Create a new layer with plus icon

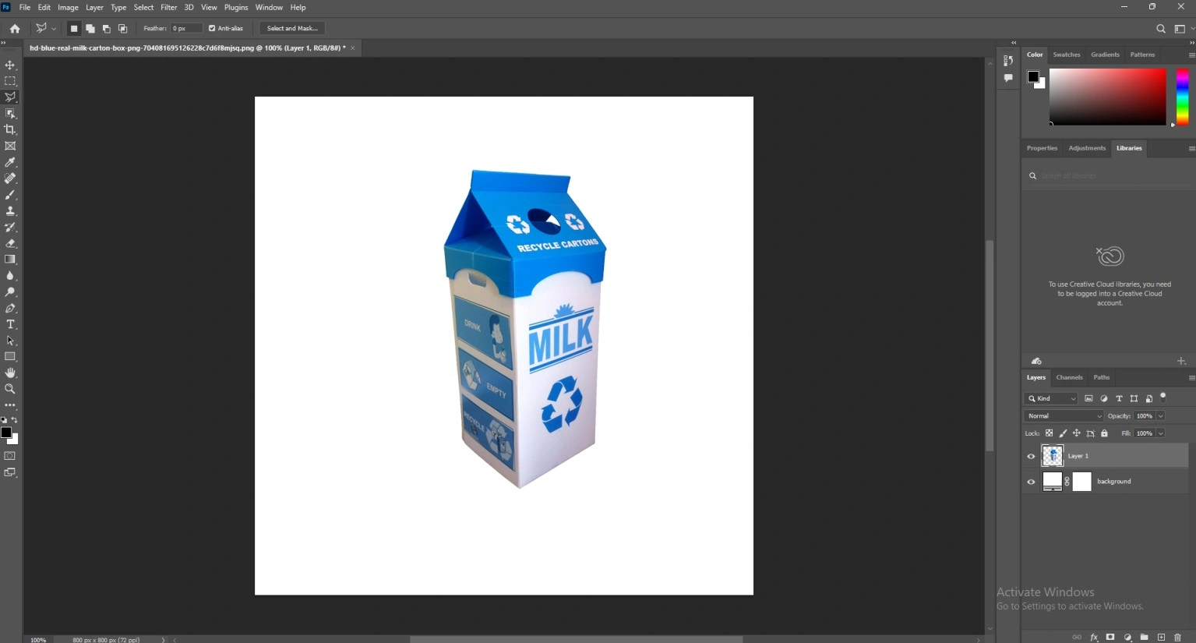1161,637
